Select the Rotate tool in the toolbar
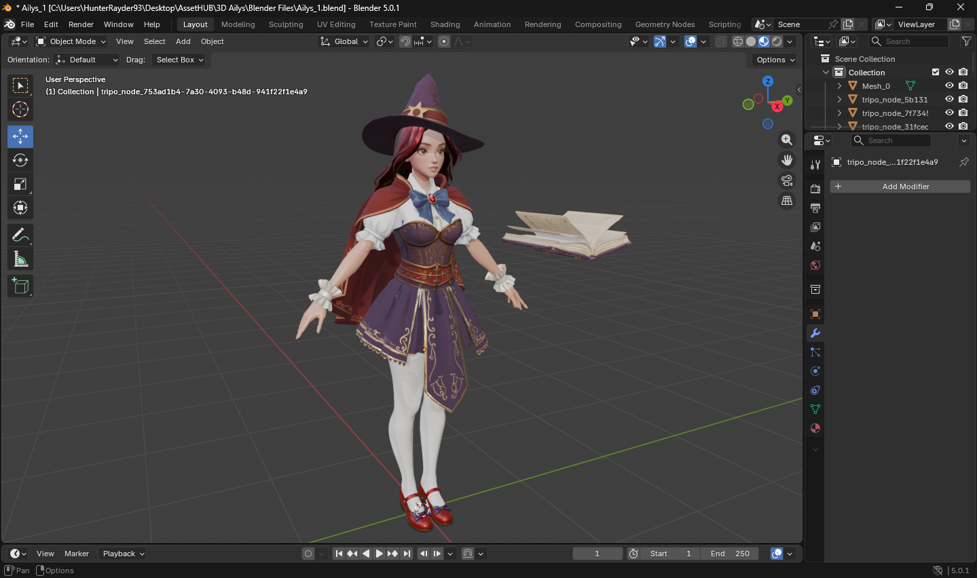The width and height of the screenshot is (977, 578). tap(20, 160)
